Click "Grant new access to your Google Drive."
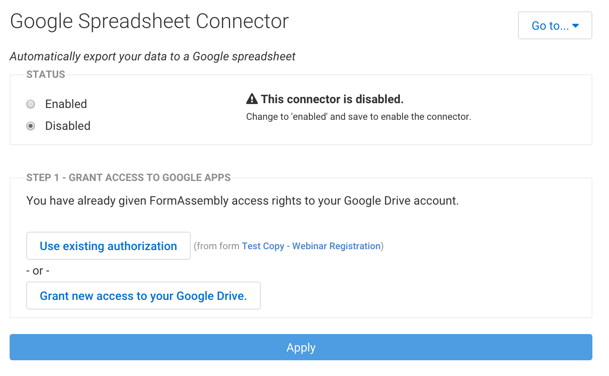Screen dimensions: 609x376 (x=143, y=296)
